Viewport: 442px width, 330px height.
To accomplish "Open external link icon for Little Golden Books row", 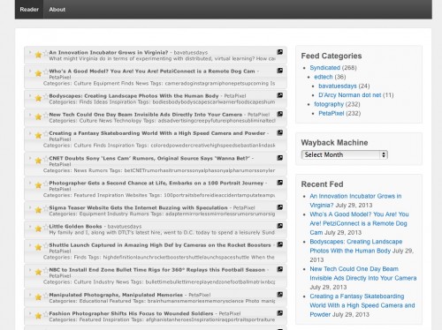I will click(279, 226).
